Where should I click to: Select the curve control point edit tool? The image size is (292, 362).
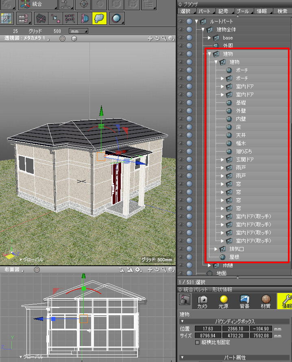pyautogui.click(x=70, y=18)
